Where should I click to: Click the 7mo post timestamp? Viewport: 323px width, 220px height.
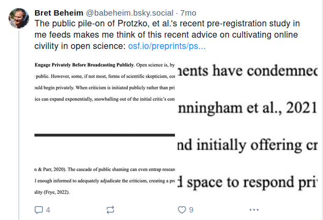pyautogui.click(x=188, y=13)
